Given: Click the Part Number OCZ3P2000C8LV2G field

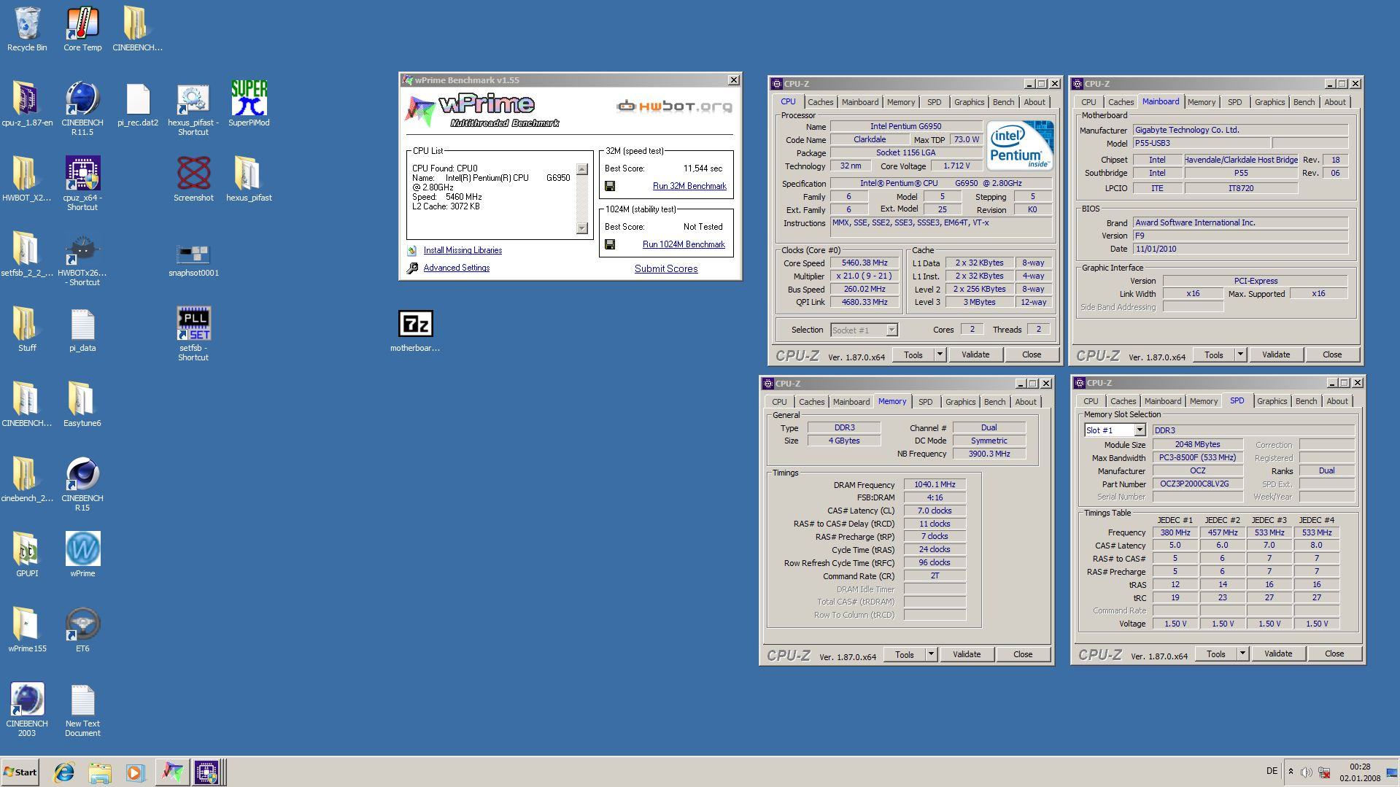Looking at the screenshot, I should (x=1197, y=484).
